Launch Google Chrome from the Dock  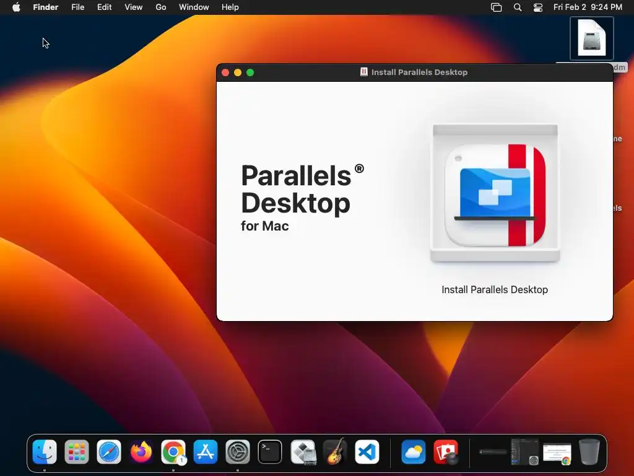coord(173,452)
